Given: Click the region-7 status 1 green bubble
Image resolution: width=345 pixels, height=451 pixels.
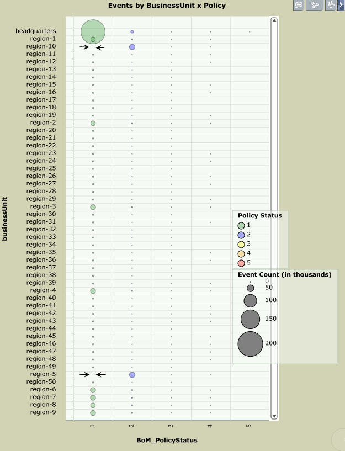Looking at the screenshot, I should pyautogui.click(x=93, y=398).
